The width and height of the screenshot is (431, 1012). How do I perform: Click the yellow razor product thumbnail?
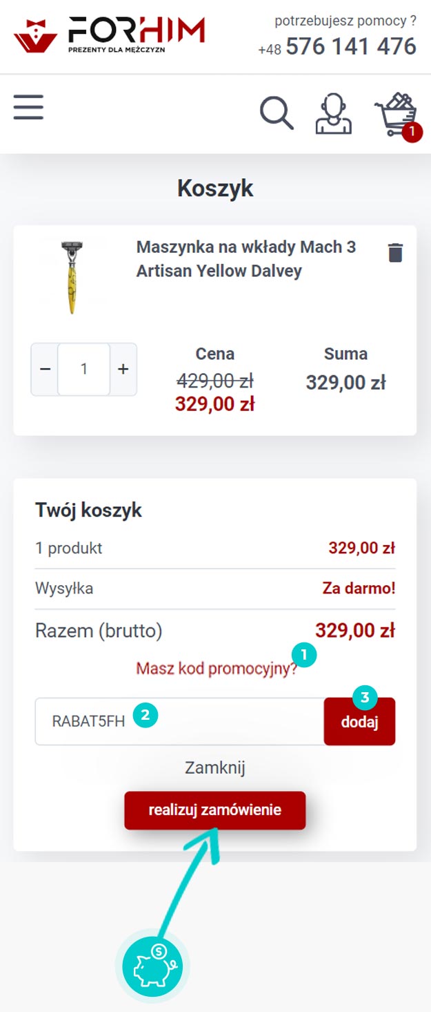(x=71, y=278)
